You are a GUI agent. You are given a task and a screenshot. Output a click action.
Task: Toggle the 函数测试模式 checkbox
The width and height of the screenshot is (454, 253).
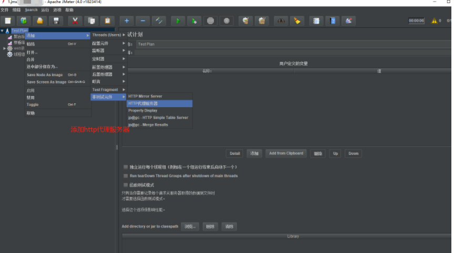click(x=126, y=185)
